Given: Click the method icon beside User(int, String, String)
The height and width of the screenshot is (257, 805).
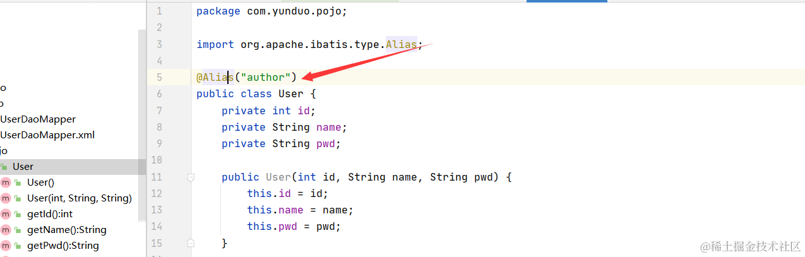Looking at the screenshot, I should click(6, 198).
